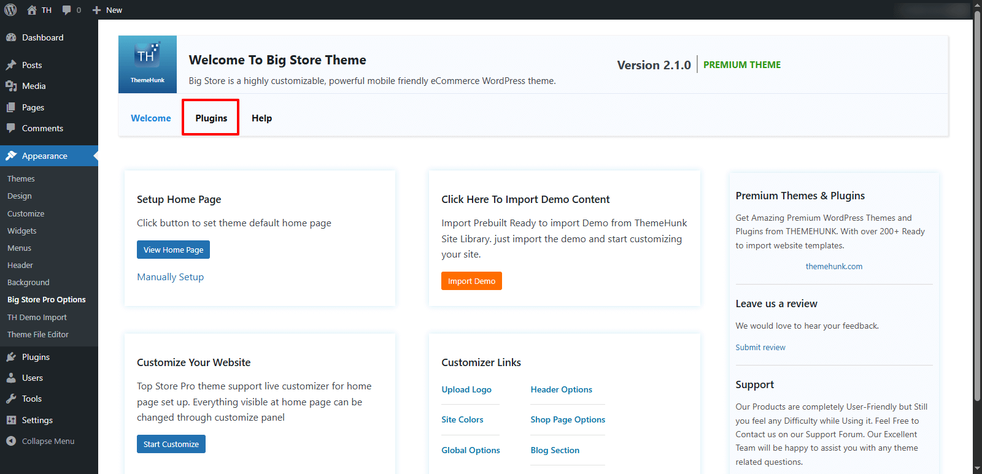The width and height of the screenshot is (982, 474).
Task: Click the ThemeHunk logo image
Action: 147,64
